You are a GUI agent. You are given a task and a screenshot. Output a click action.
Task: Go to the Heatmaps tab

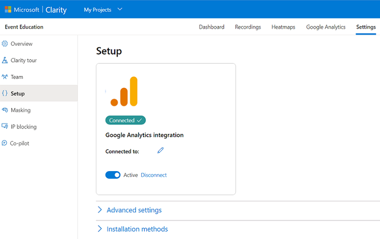(x=283, y=27)
